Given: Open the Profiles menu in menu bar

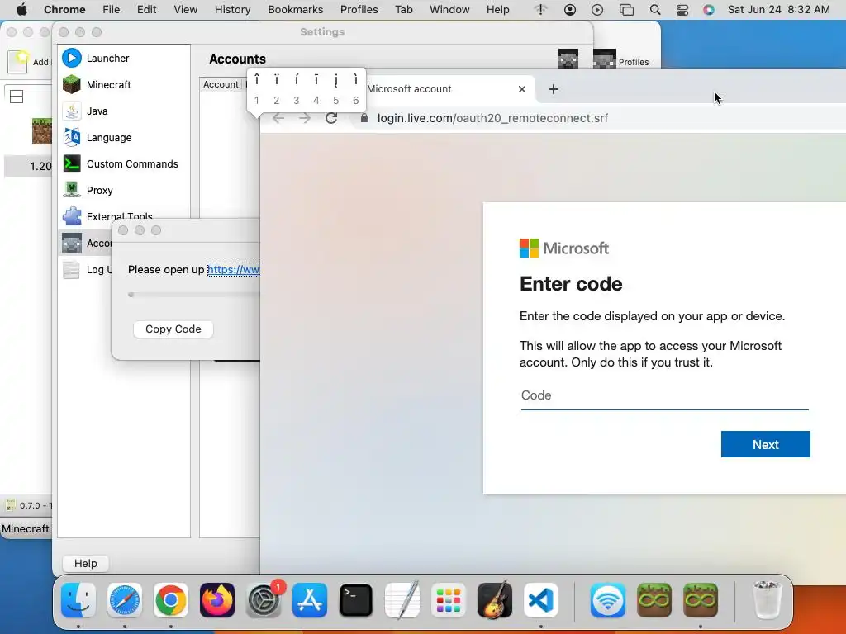Looking at the screenshot, I should pyautogui.click(x=359, y=10).
